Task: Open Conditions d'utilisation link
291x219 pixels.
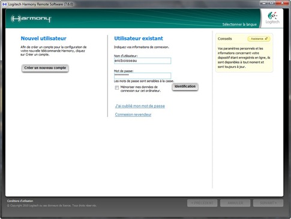Action: [x=20, y=201]
